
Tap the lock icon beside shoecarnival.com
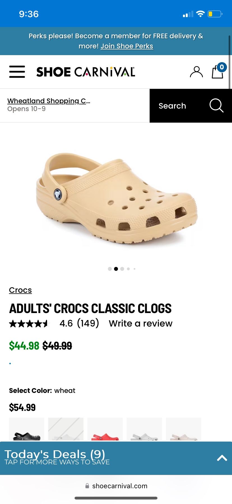click(87, 486)
